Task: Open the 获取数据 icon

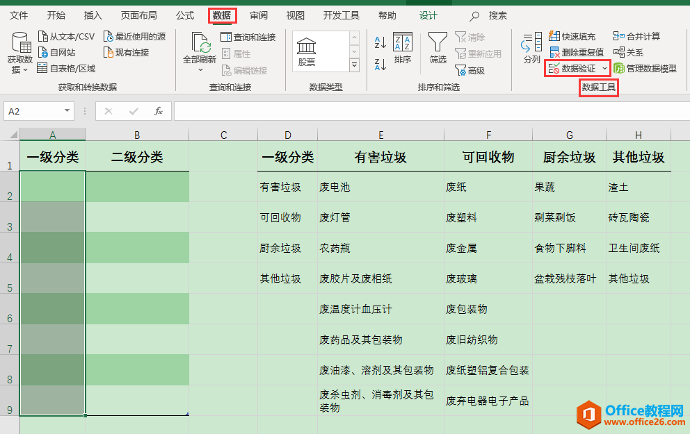Action: pos(20,52)
